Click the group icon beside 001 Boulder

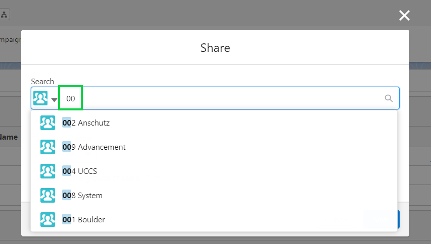[47, 219]
